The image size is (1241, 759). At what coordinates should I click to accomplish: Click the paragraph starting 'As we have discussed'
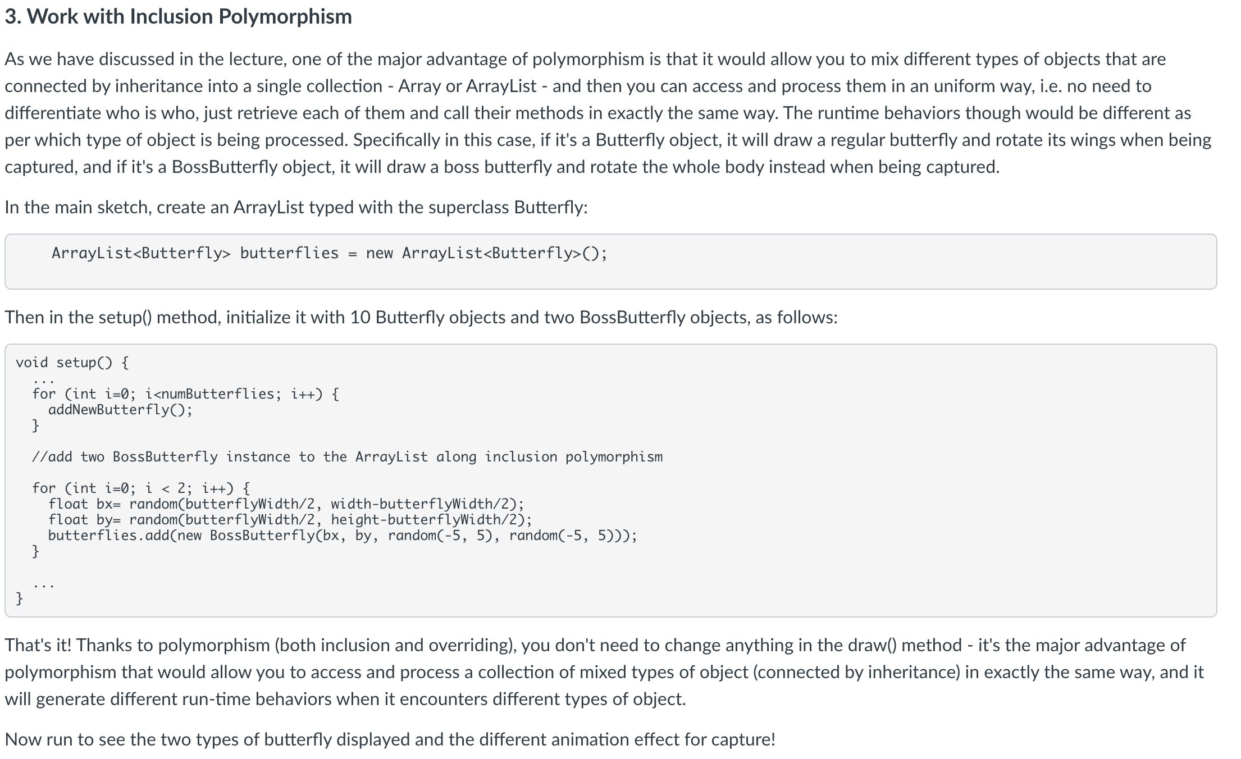[608, 113]
